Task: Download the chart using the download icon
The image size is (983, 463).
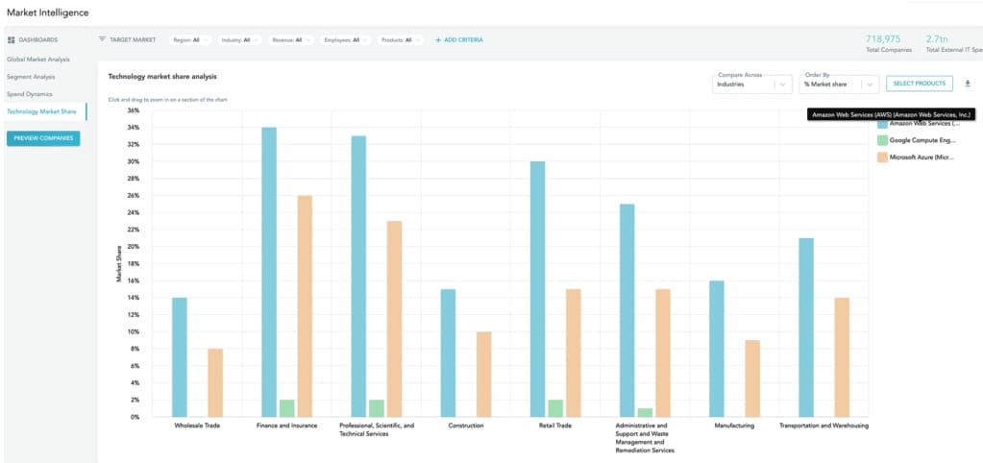Action: 968,84
